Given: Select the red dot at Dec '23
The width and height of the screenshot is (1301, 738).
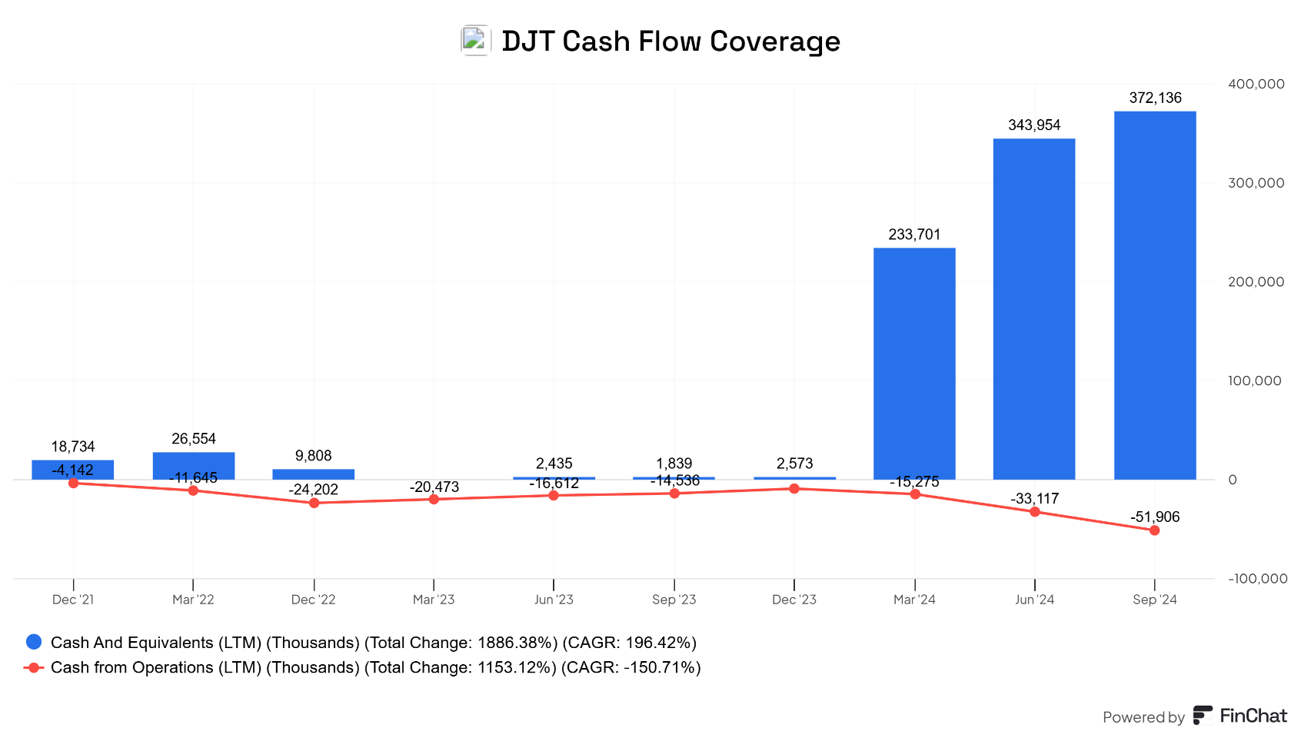Looking at the screenshot, I should [x=794, y=487].
